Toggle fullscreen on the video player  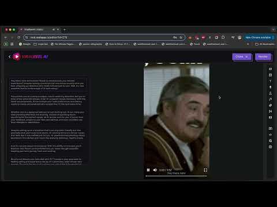[x=205, y=170]
